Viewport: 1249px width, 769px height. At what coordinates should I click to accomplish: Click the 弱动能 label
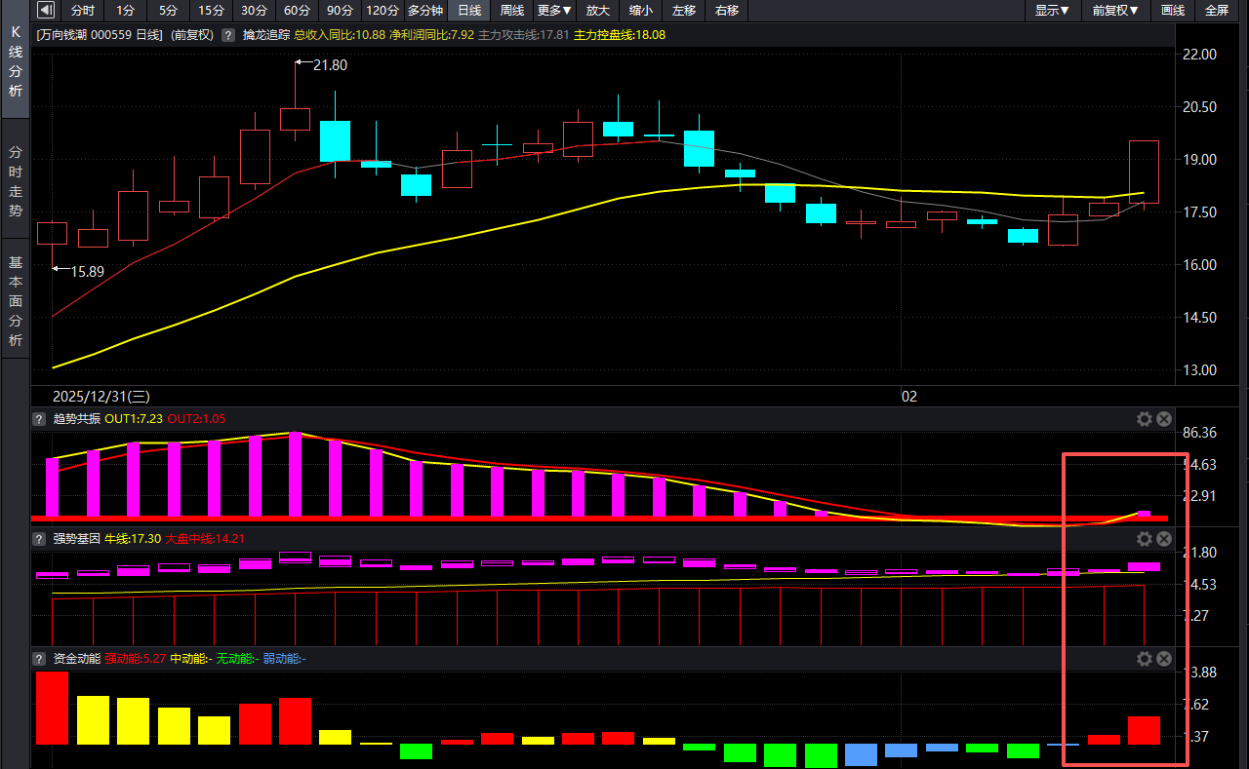click(284, 659)
